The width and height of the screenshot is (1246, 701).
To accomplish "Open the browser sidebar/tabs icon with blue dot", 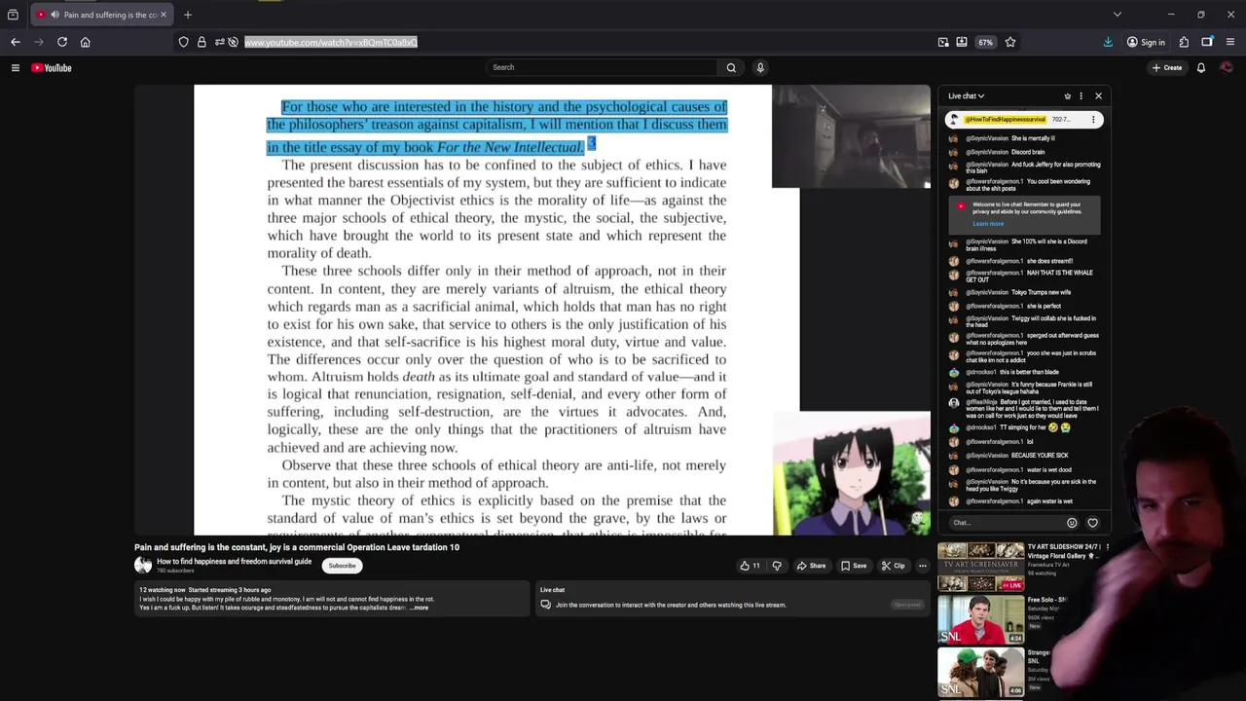I will (x=1207, y=42).
